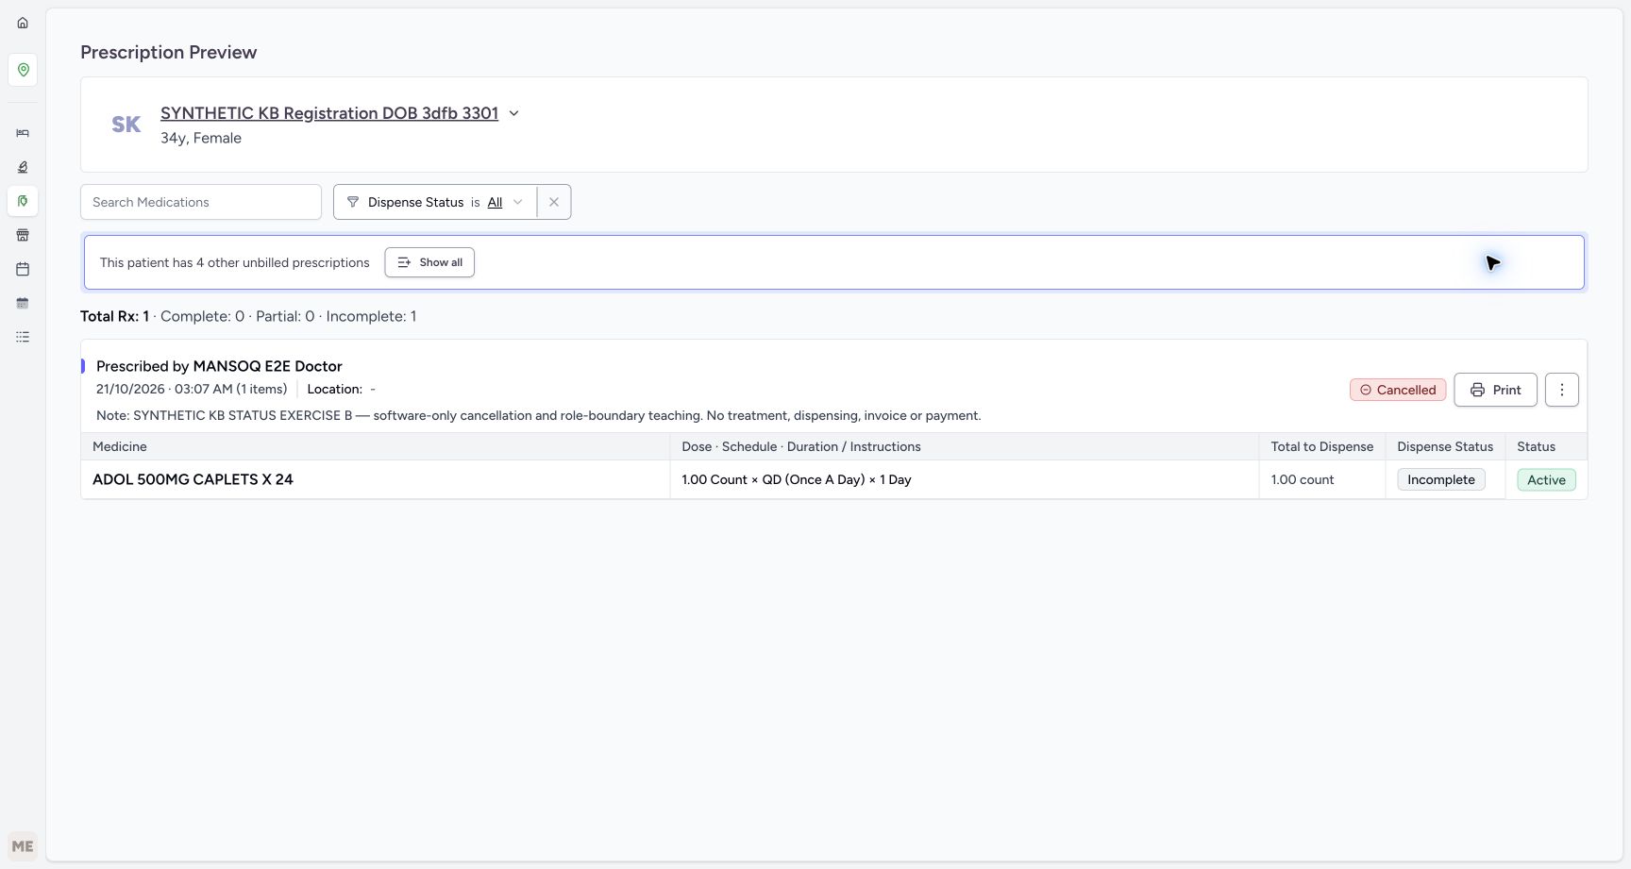Click Show all unbilled prescriptions
This screenshot has width=1631, height=869.
(x=429, y=262)
